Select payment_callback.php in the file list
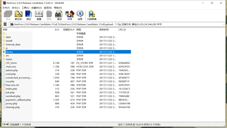 pos(18,100)
